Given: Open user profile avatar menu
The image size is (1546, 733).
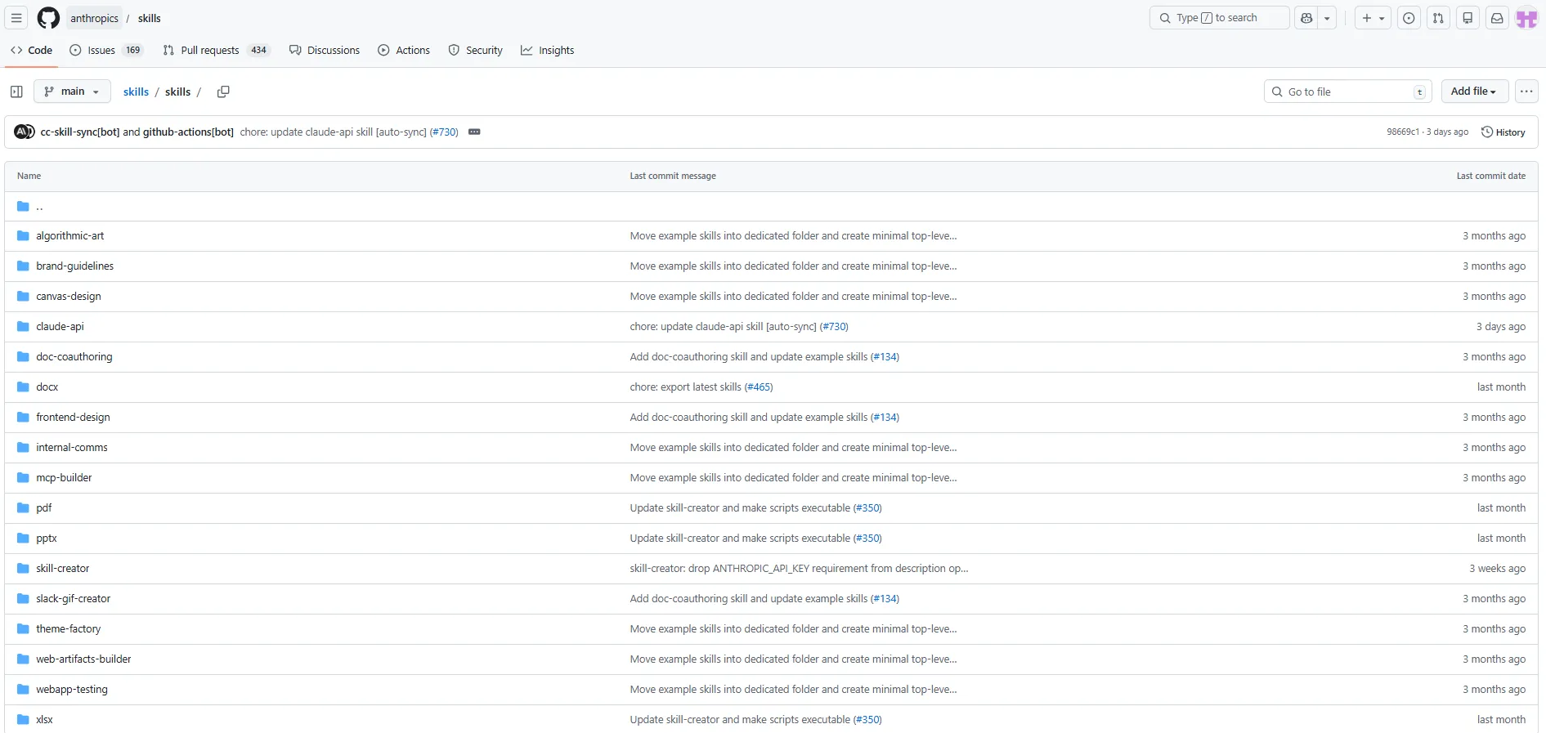Looking at the screenshot, I should 1527,18.
